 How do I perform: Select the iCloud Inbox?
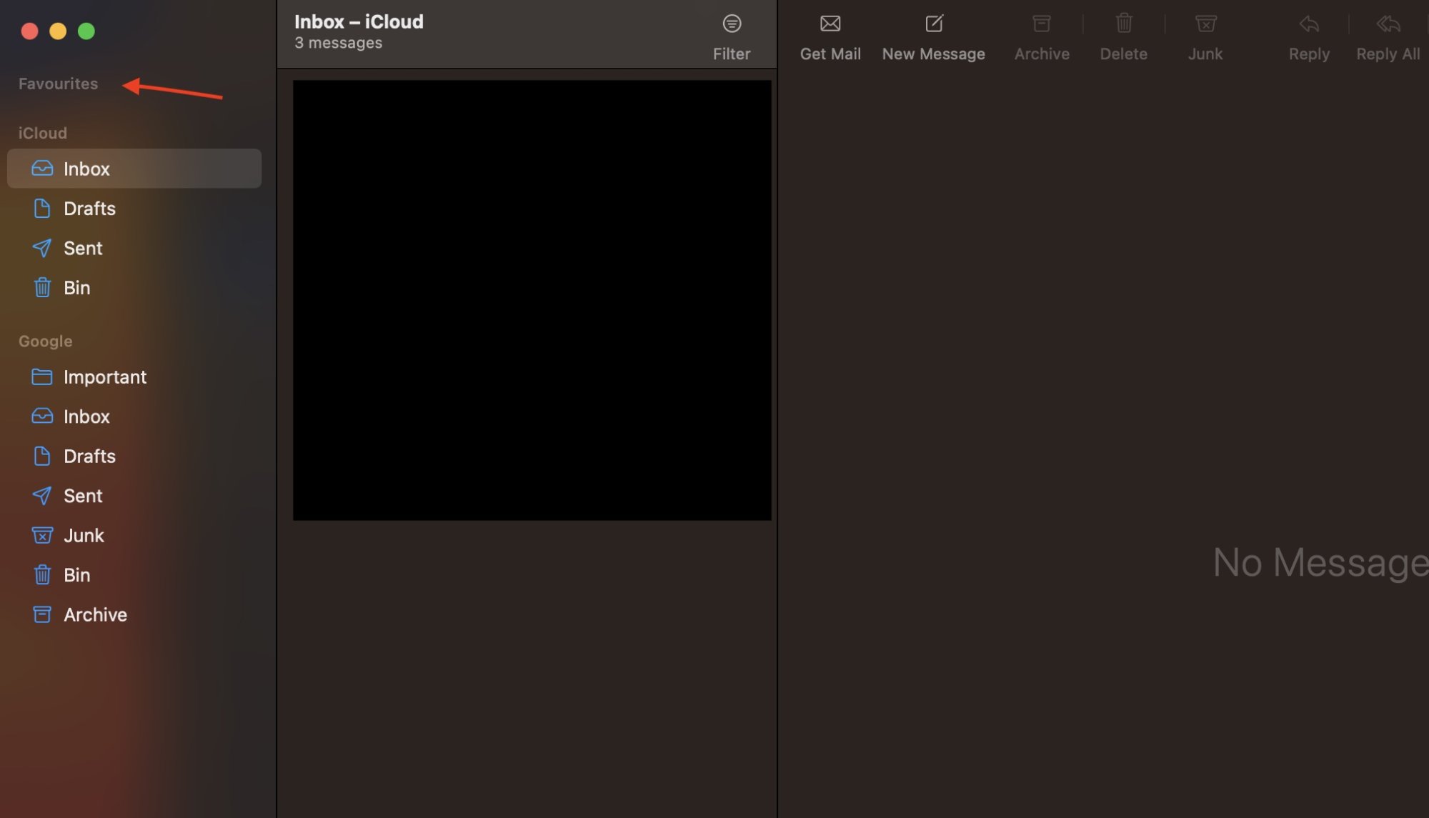(x=86, y=169)
